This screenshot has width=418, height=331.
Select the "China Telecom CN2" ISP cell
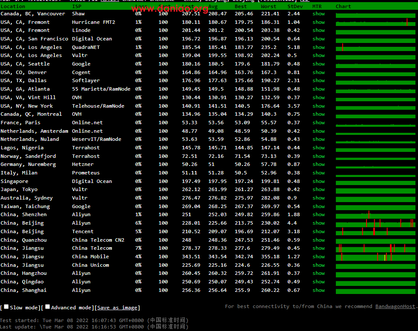pos(98,240)
